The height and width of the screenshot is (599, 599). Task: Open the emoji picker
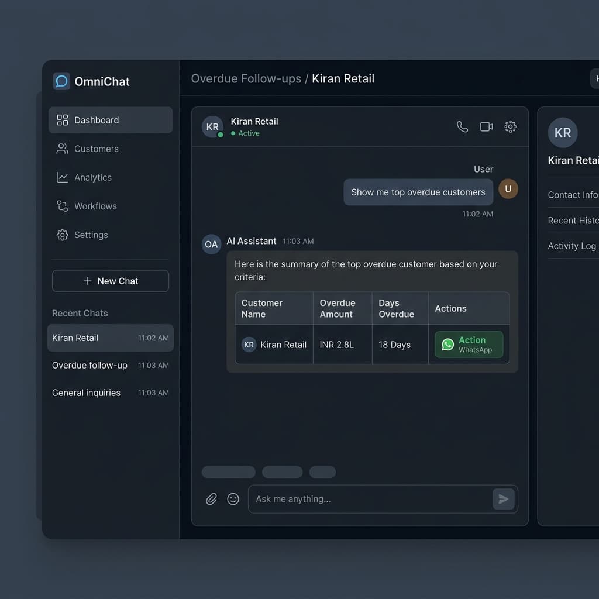(233, 499)
